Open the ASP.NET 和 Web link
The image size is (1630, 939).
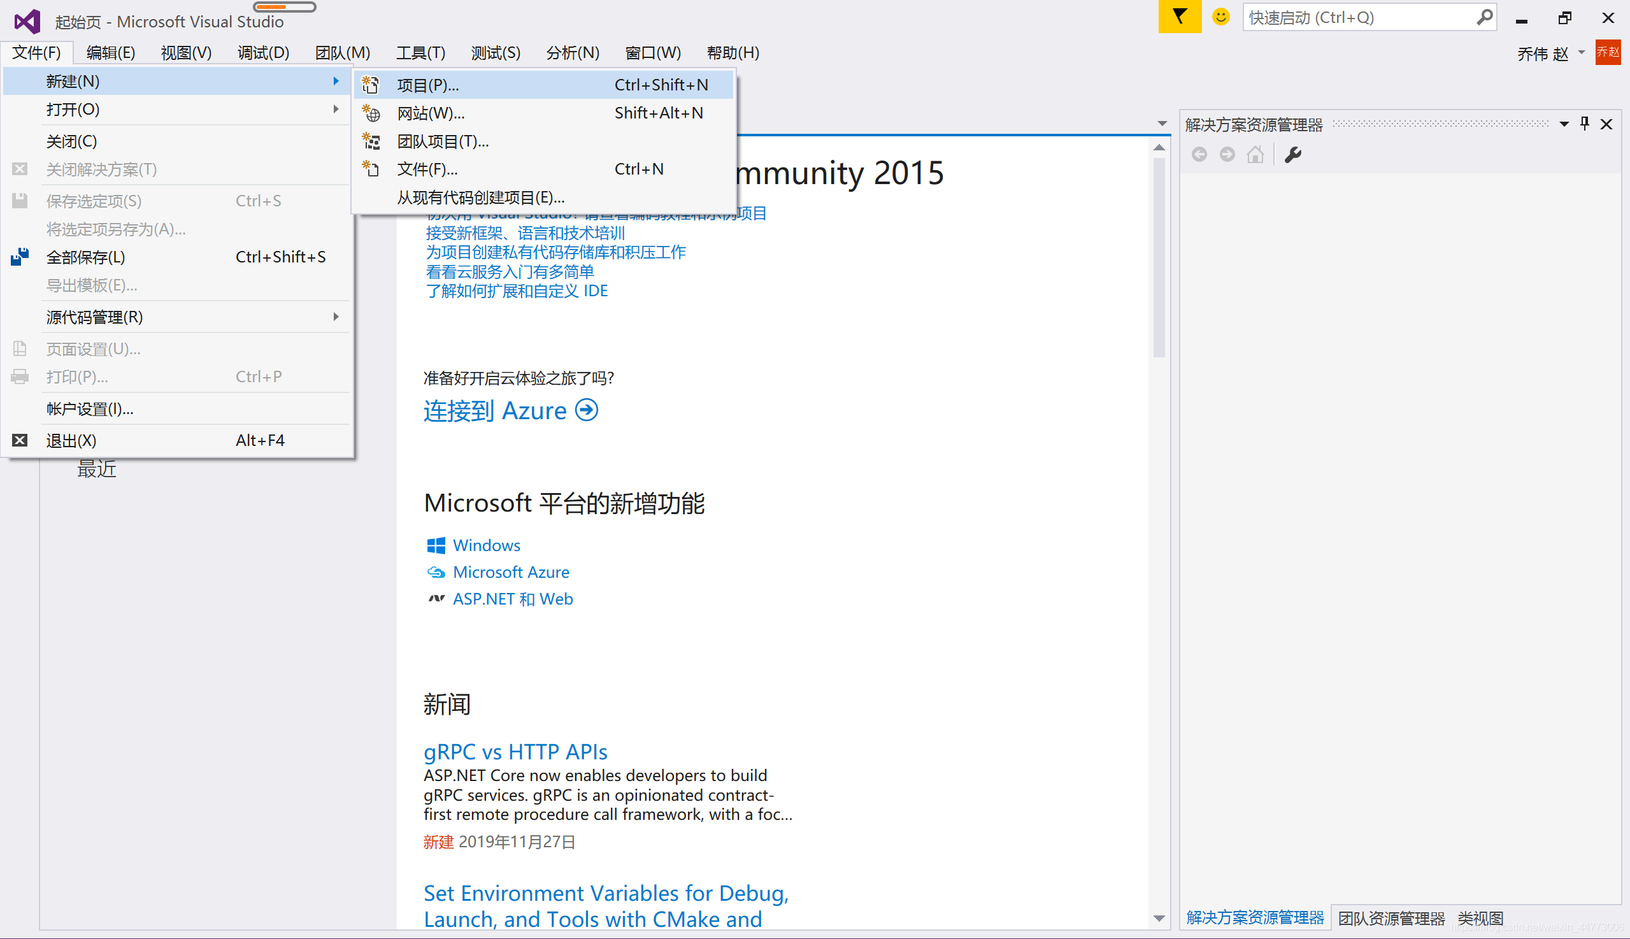[x=513, y=599]
